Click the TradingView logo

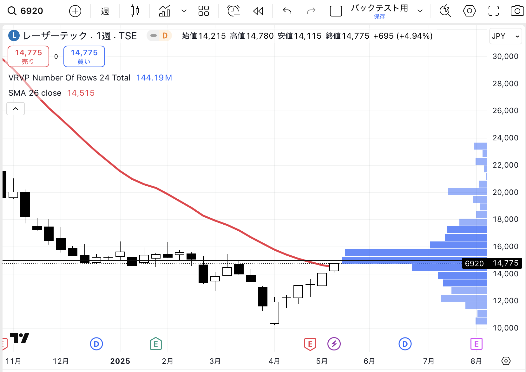click(20, 338)
